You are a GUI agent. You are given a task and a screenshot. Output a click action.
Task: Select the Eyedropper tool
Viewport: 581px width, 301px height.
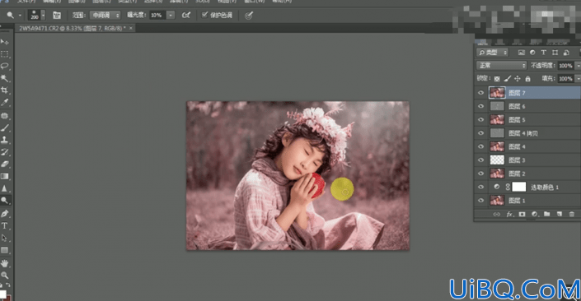click(4, 103)
